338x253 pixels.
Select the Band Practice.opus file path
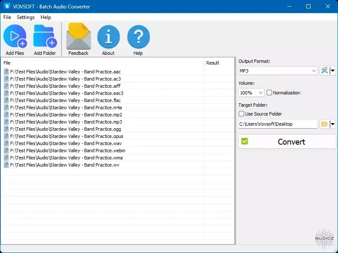(67, 136)
